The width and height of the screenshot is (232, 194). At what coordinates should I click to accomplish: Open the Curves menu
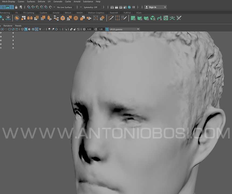tap(21, 1)
